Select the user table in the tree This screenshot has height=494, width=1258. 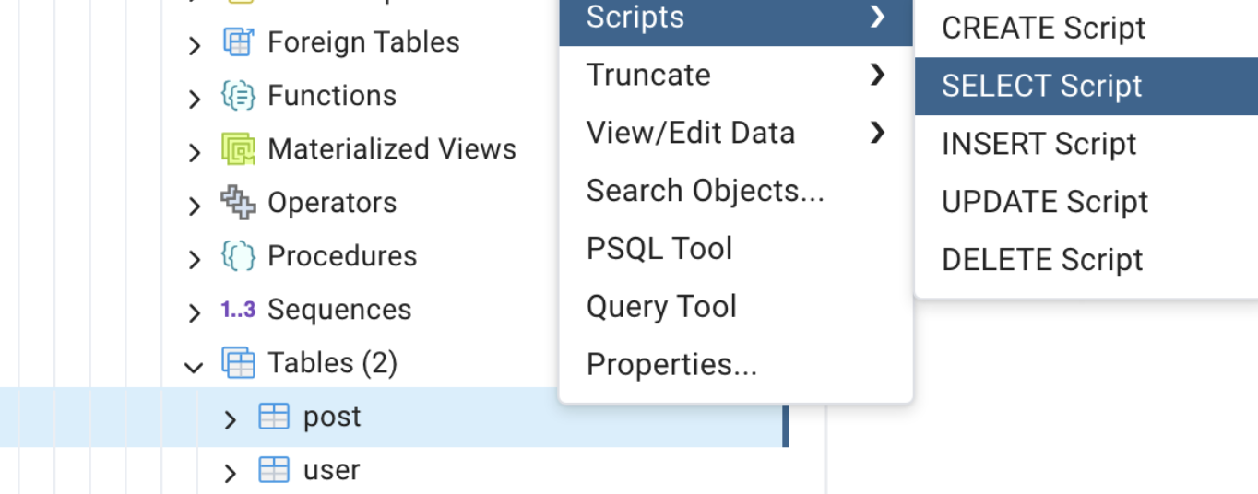332,471
